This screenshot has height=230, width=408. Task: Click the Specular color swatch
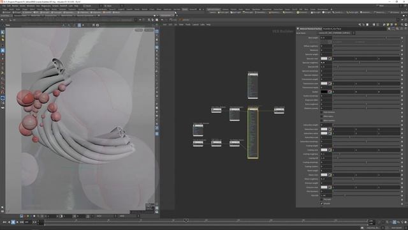(324, 59)
